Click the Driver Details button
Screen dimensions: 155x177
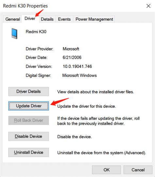(28, 91)
